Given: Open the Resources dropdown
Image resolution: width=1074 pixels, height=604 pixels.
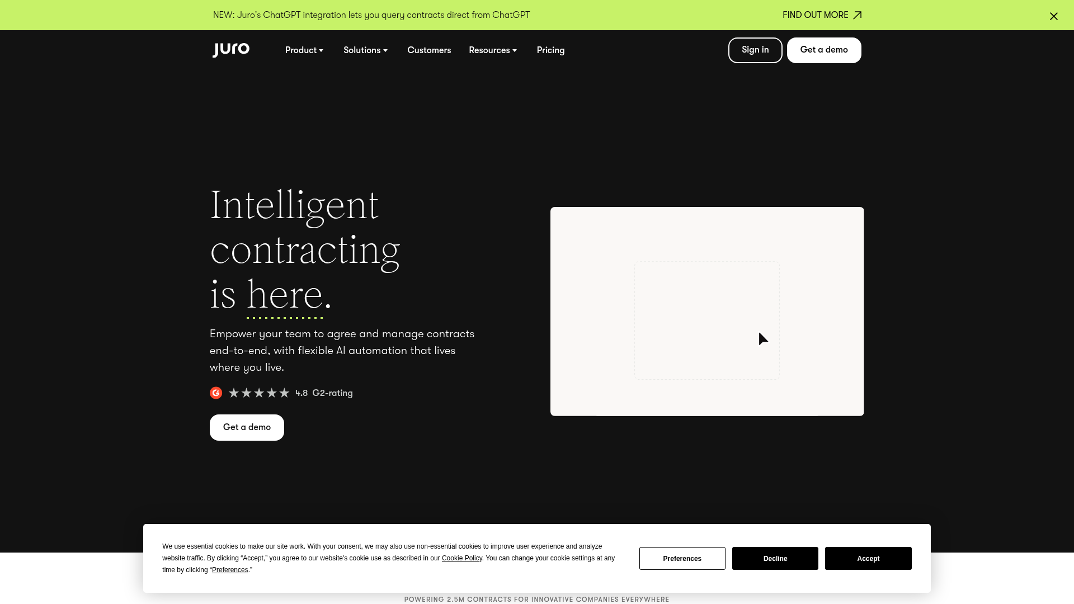Looking at the screenshot, I should pyautogui.click(x=492, y=50).
